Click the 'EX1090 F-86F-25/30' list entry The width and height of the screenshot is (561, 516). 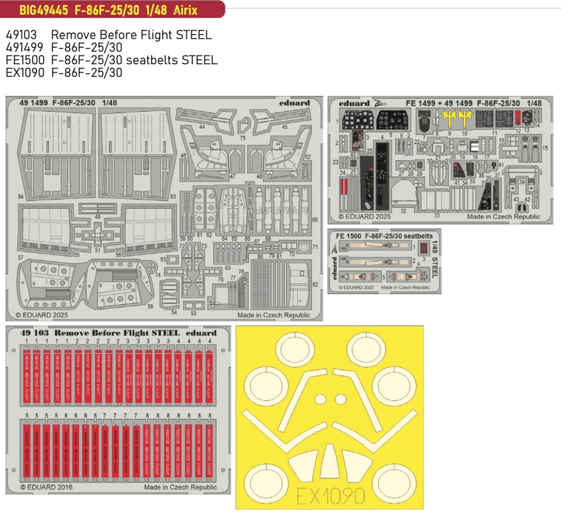pyautogui.click(x=64, y=72)
